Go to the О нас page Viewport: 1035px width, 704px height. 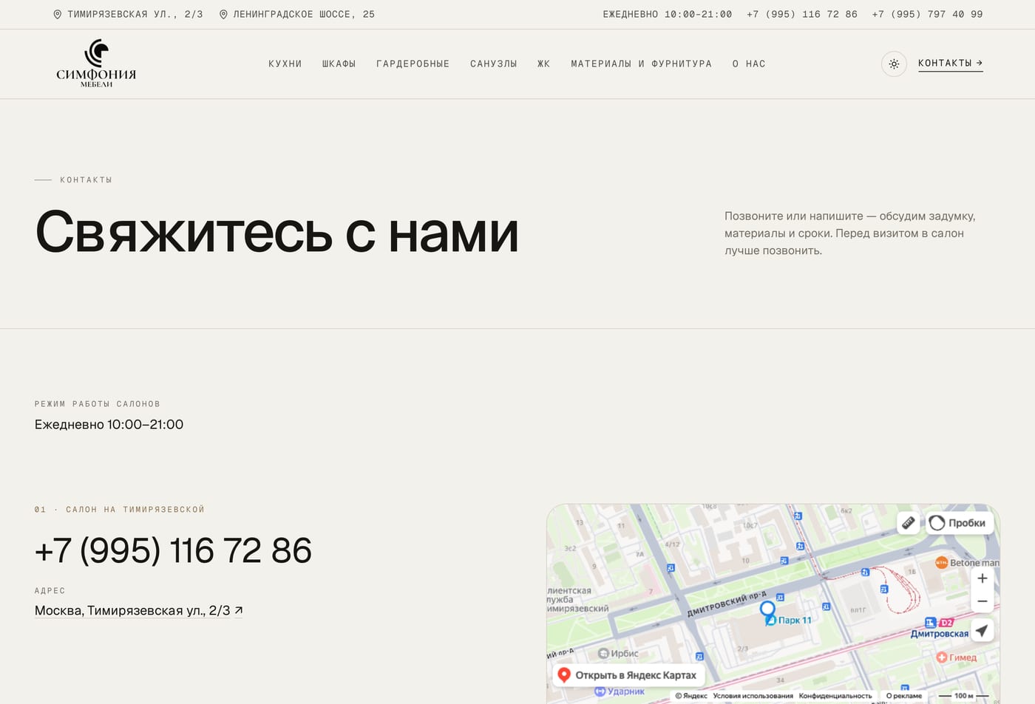749,64
